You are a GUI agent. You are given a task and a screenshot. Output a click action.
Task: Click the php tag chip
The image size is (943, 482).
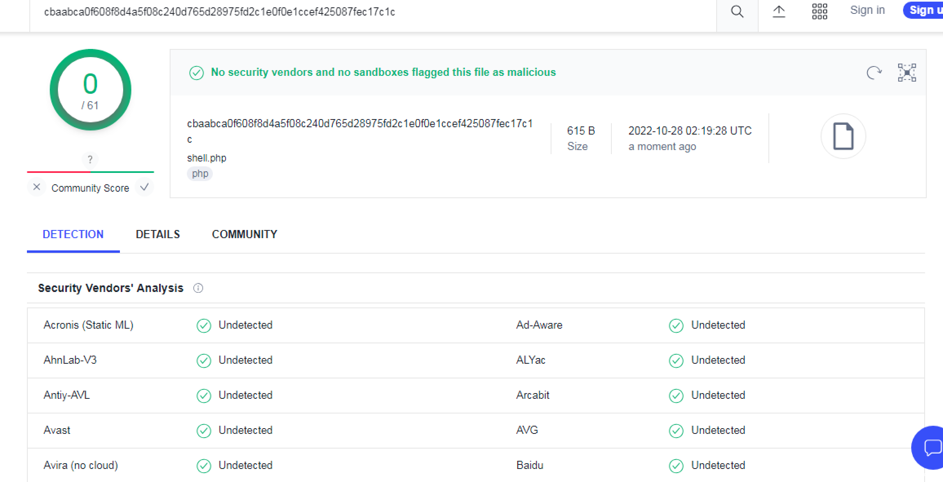[200, 174]
